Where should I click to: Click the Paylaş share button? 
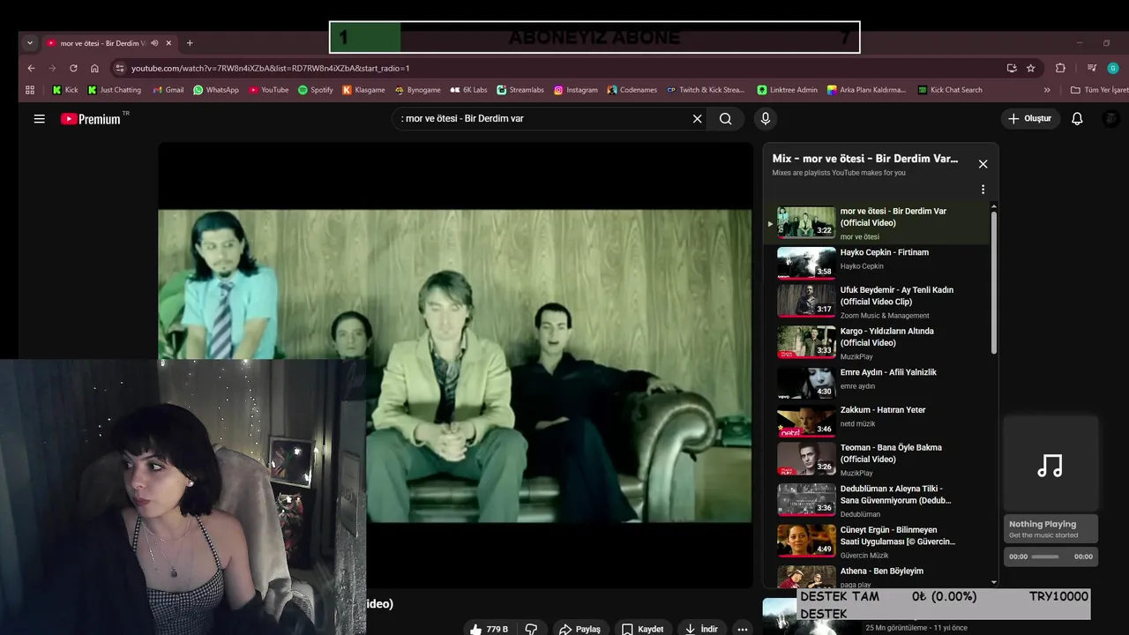tap(579, 629)
